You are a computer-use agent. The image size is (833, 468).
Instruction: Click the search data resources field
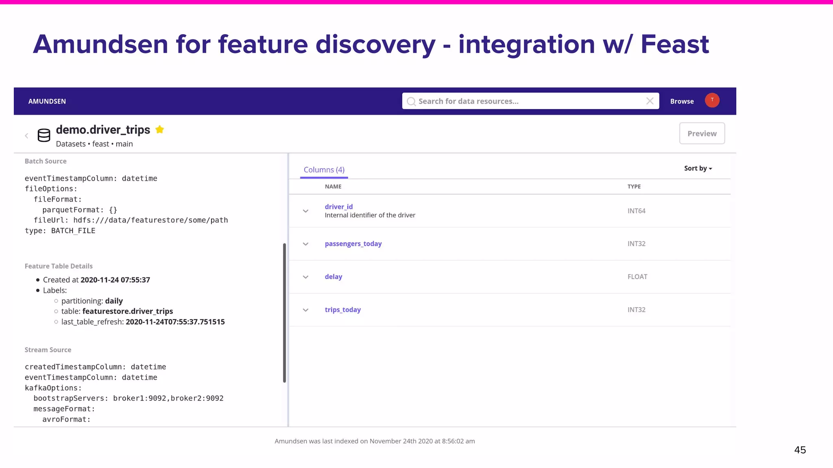(530, 101)
